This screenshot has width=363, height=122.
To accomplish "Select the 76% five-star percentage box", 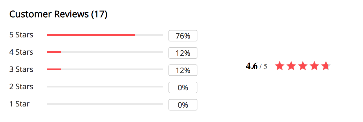I will click(183, 36).
